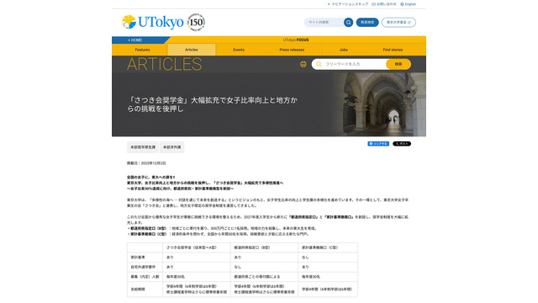The image size is (538, 303).
Task: Click the mail icon for お問い合わせ
Action: (x=373, y=4)
